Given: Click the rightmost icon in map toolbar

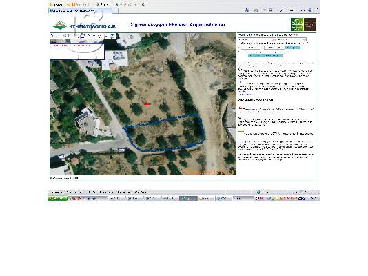Looking at the screenshot, I should [x=112, y=36].
